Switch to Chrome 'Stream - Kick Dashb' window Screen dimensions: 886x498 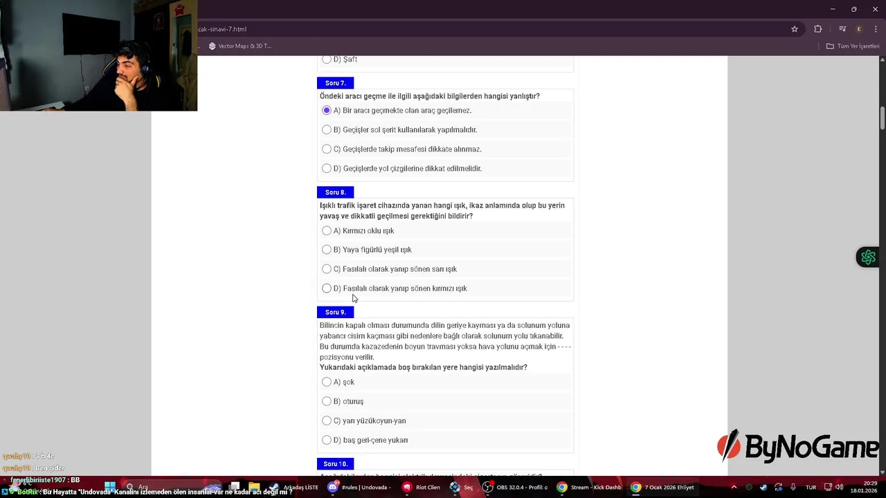[589, 487]
